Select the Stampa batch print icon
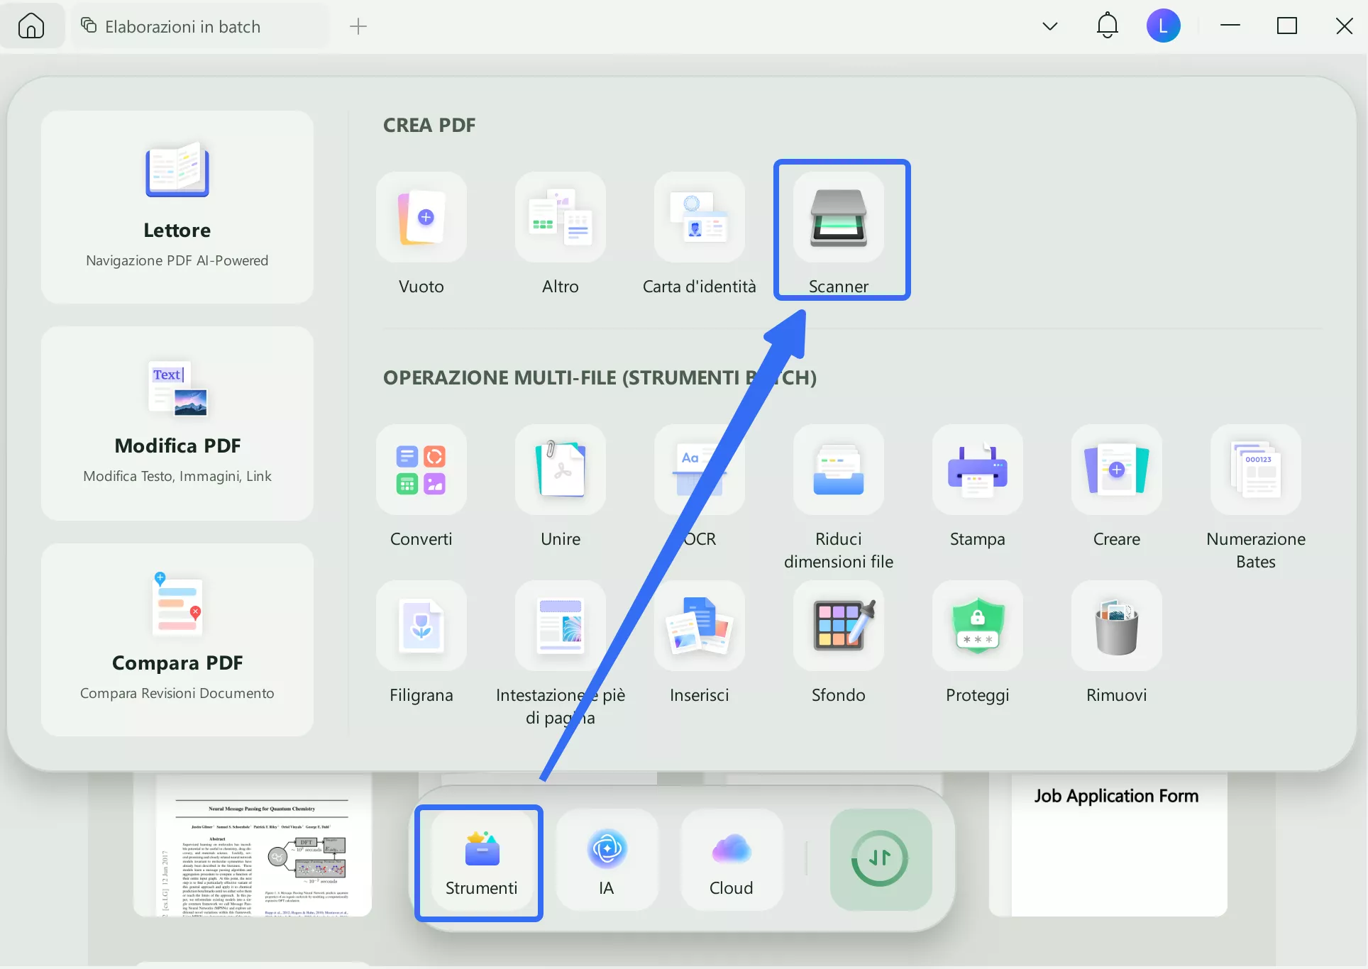 point(977,470)
